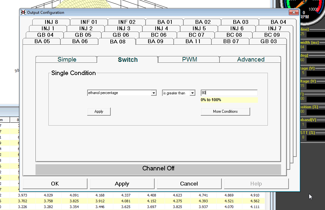Switch to the Simple tab
The width and height of the screenshot is (325, 210).
[x=67, y=60]
